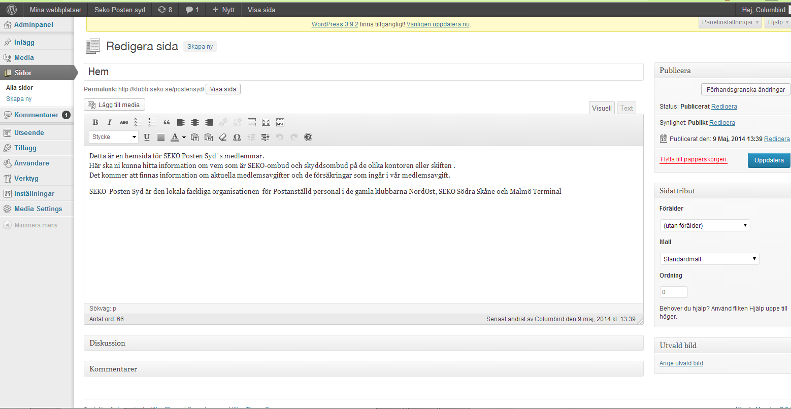The image size is (791, 409).
Task: Toggle underline formatting
Action: click(147, 137)
